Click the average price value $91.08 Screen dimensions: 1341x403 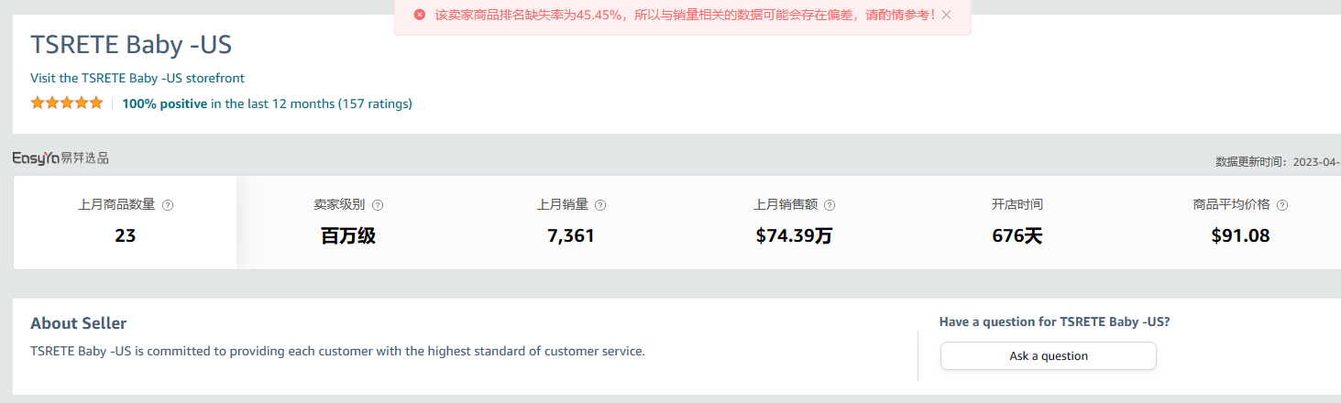pyautogui.click(x=1240, y=235)
